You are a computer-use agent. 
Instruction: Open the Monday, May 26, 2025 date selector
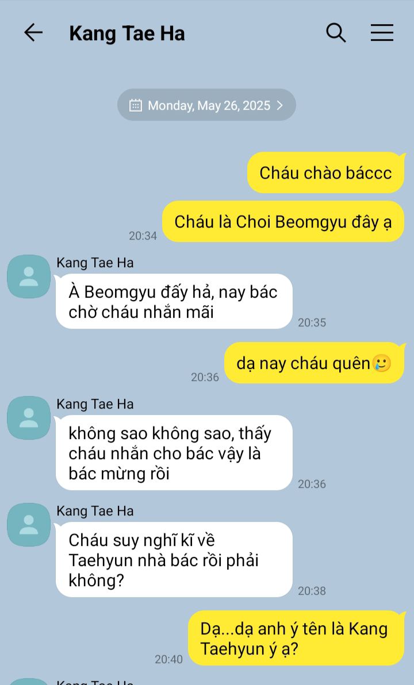(207, 105)
